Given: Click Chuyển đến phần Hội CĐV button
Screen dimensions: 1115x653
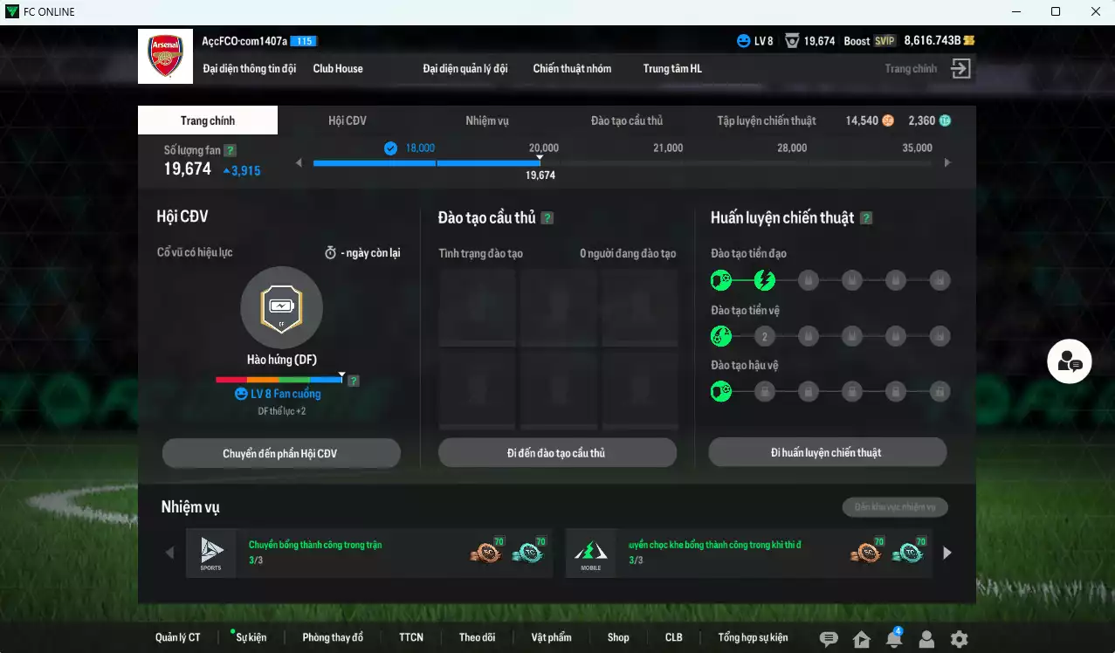Looking at the screenshot, I should 281,453.
